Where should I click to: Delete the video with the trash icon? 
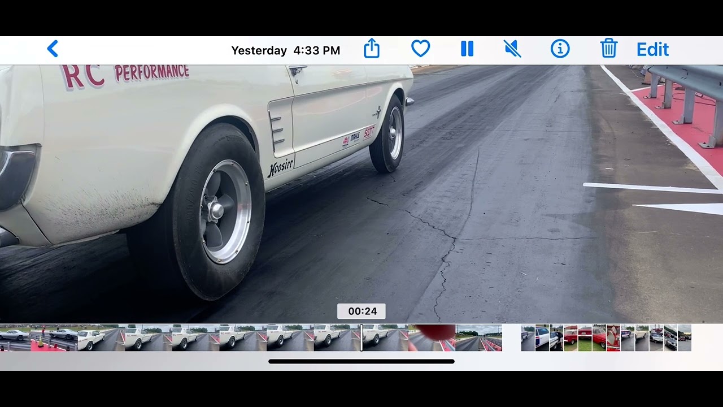(x=608, y=49)
